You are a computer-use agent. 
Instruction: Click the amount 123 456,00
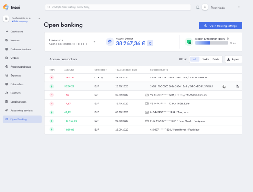click(x=71, y=121)
